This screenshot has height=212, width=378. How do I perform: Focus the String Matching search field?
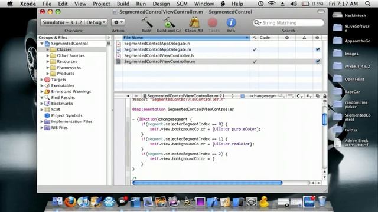(x=289, y=22)
